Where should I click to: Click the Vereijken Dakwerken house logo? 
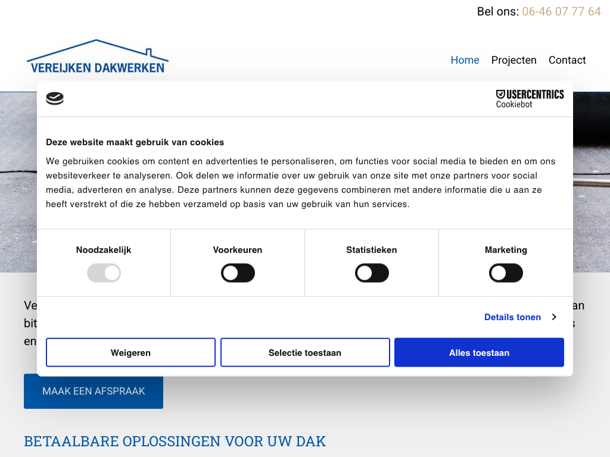tap(98, 58)
